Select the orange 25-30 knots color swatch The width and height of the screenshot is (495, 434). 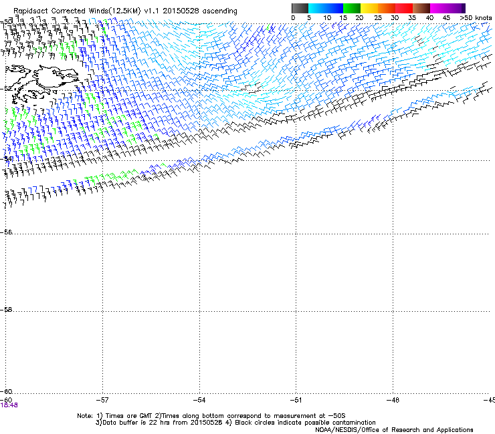387,8
